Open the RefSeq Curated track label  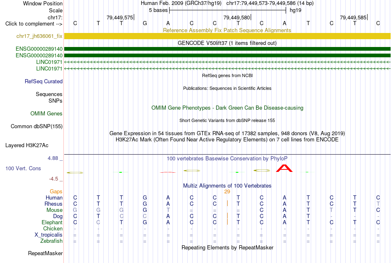coord(44,82)
